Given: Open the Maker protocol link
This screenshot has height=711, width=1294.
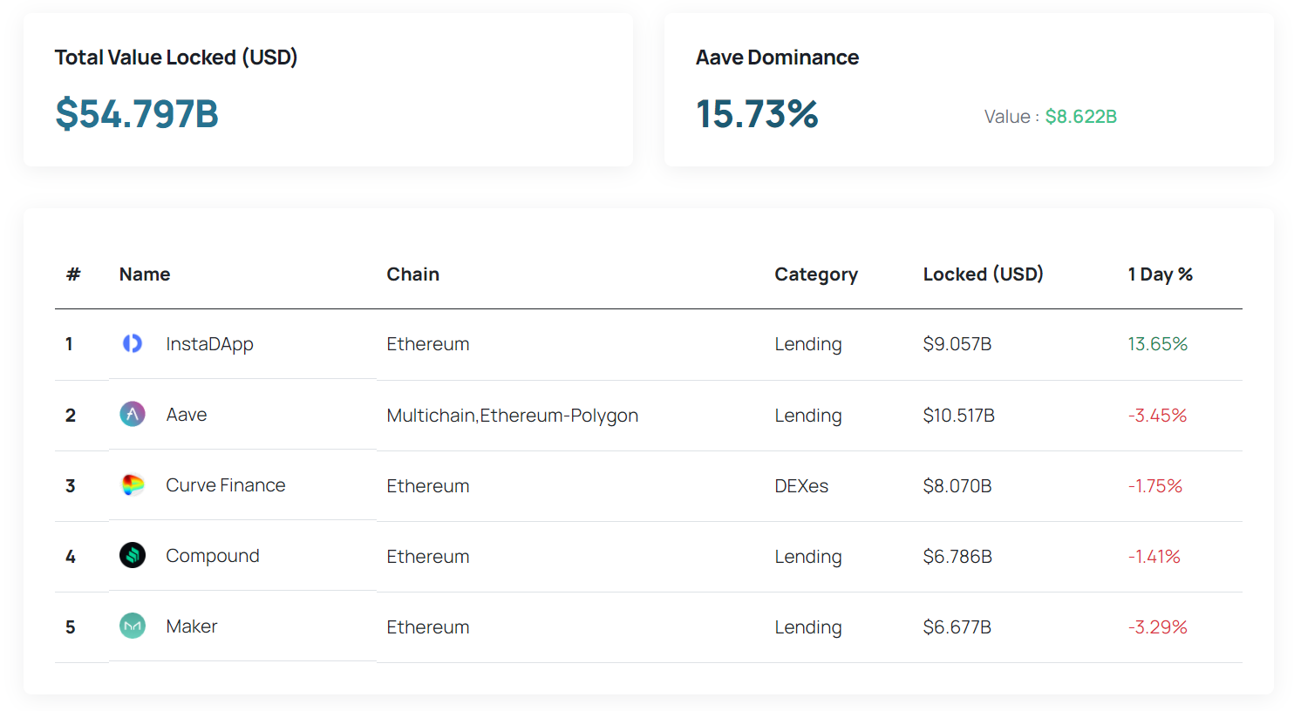Looking at the screenshot, I should 192,626.
